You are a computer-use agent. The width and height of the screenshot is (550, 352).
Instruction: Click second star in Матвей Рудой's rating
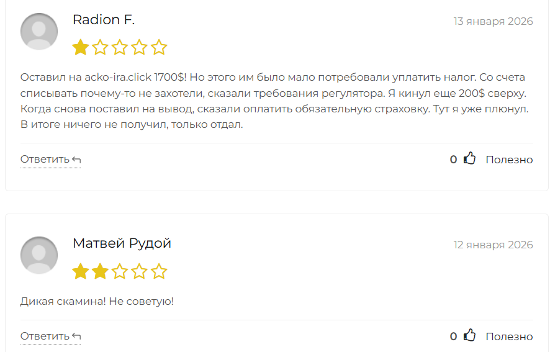tap(100, 271)
